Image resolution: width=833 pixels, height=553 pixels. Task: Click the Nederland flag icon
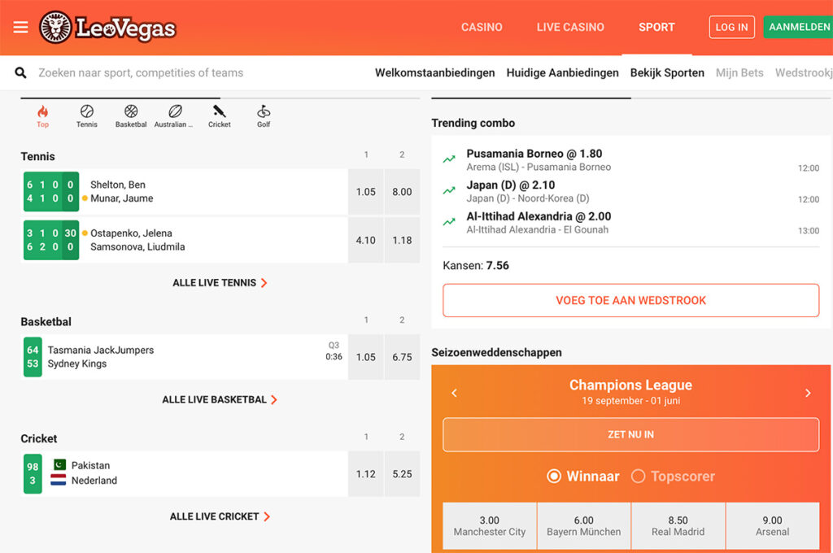click(58, 481)
